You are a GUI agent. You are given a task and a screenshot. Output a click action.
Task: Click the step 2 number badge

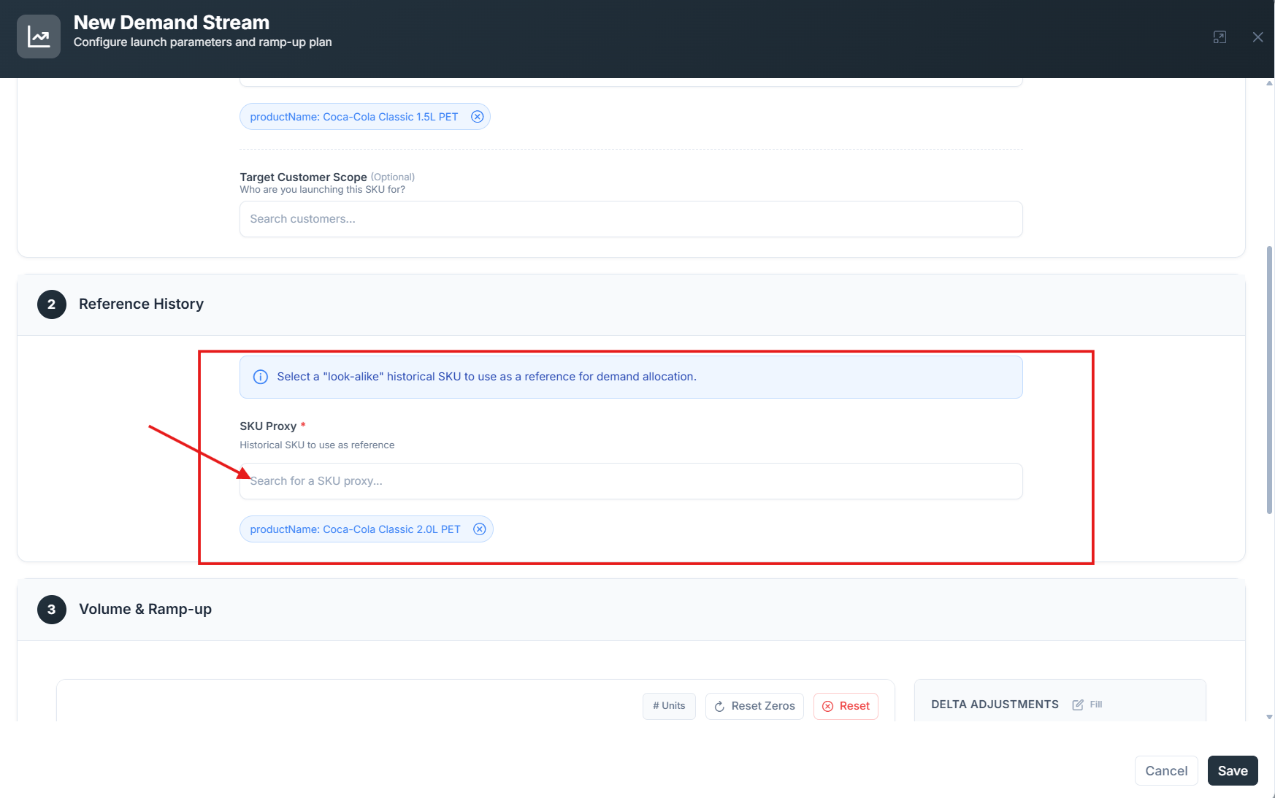(x=52, y=304)
